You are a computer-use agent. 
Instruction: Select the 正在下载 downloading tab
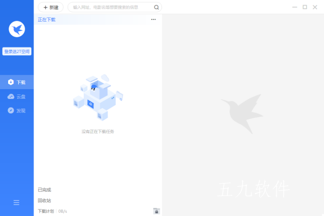46,19
